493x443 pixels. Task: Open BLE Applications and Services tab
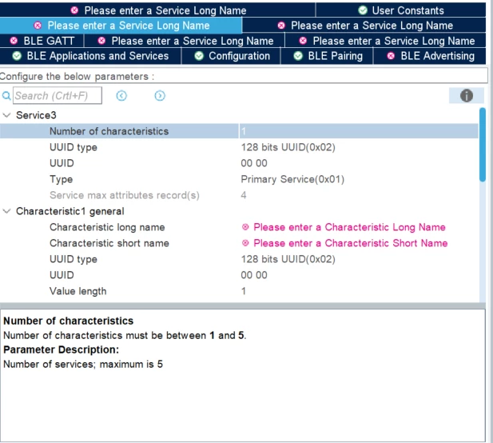click(90, 56)
